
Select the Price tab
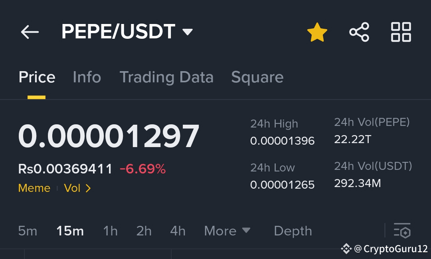(x=37, y=77)
